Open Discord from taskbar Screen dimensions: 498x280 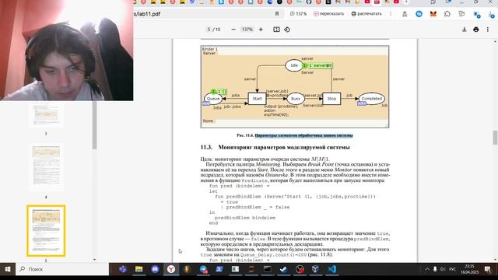click(x=155, y=269)
